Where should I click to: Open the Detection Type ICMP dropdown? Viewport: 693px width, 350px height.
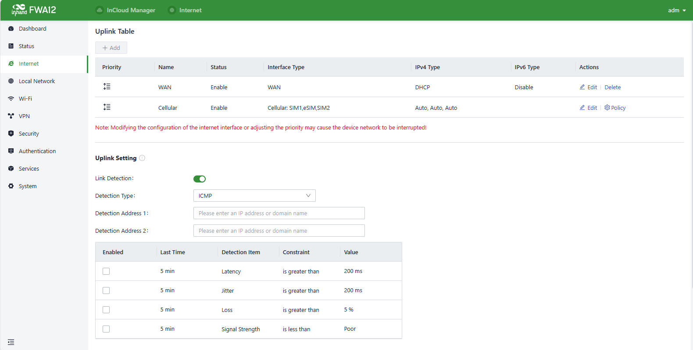point(254,196)
